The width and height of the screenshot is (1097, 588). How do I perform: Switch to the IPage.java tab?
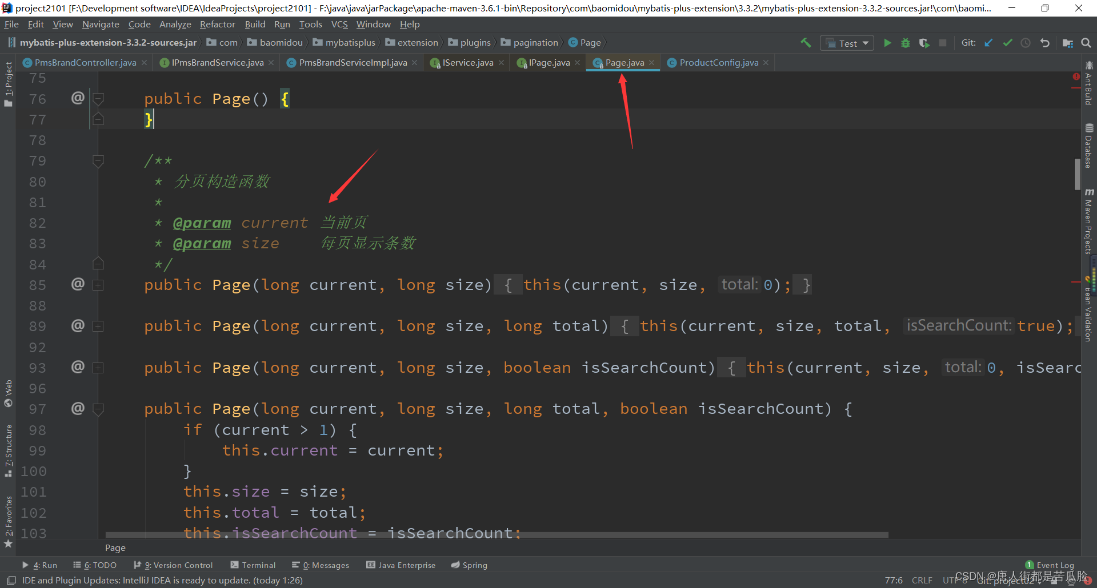549,63
